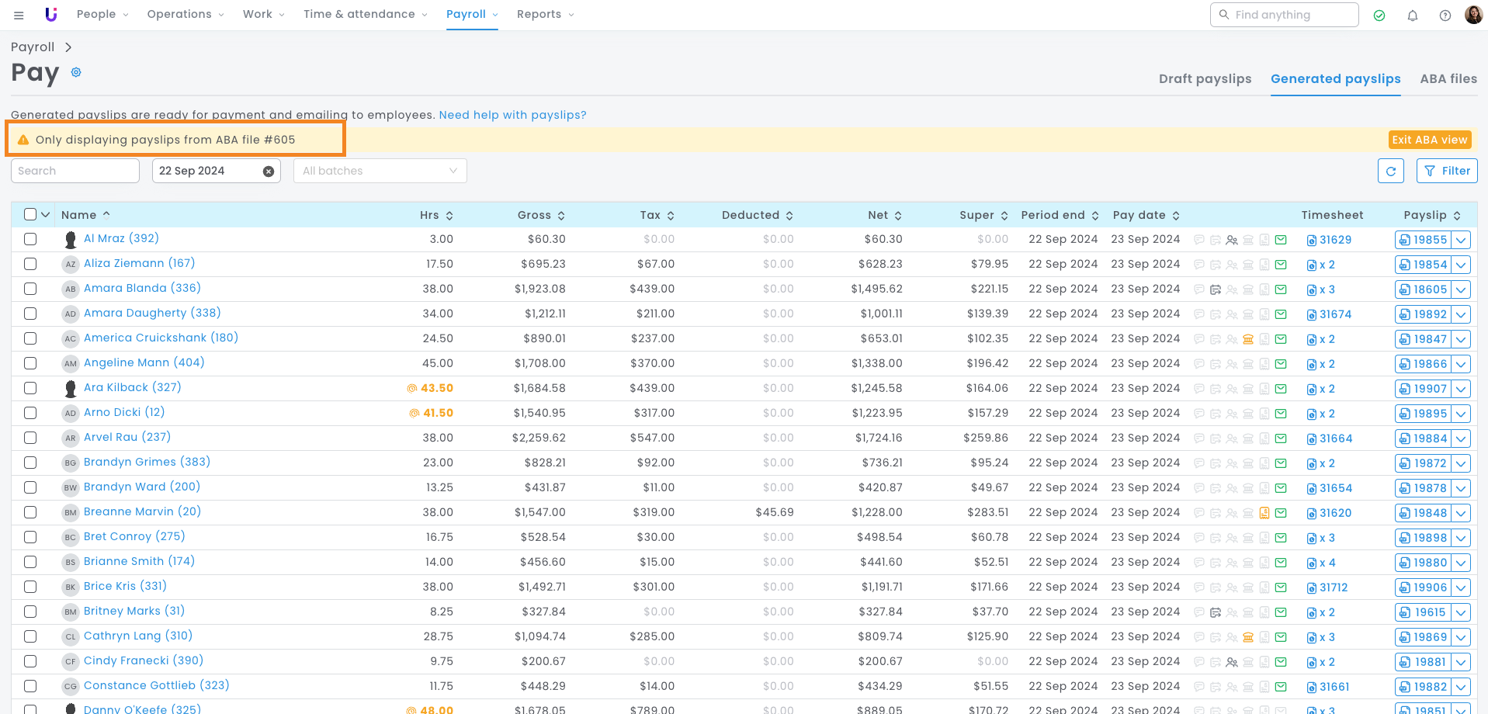Viewport: 1488px width, 714px height.
Task: Check the select-all checkbox in table header
Action: [30, 215]
